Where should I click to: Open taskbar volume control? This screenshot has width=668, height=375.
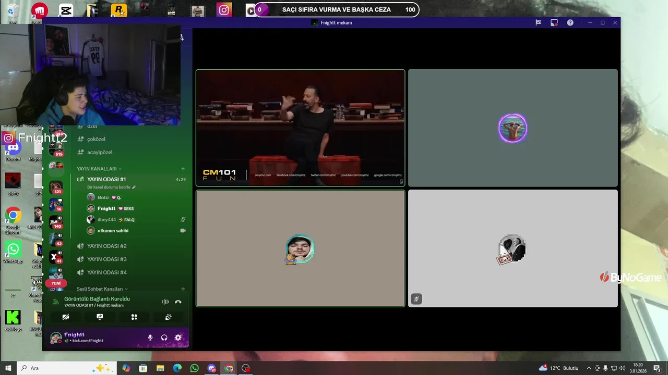tap(622, 368)
